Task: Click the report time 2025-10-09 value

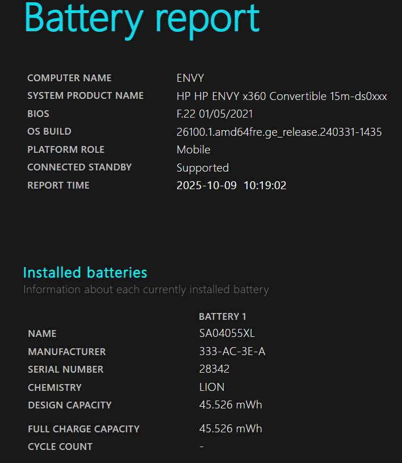Action: point(231,185)
